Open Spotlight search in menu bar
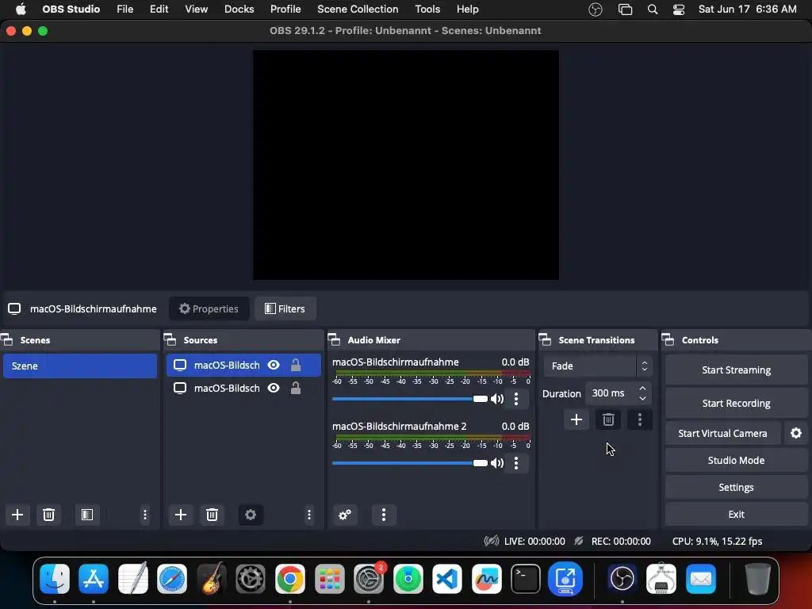812x609 pixels. (653, 10)
